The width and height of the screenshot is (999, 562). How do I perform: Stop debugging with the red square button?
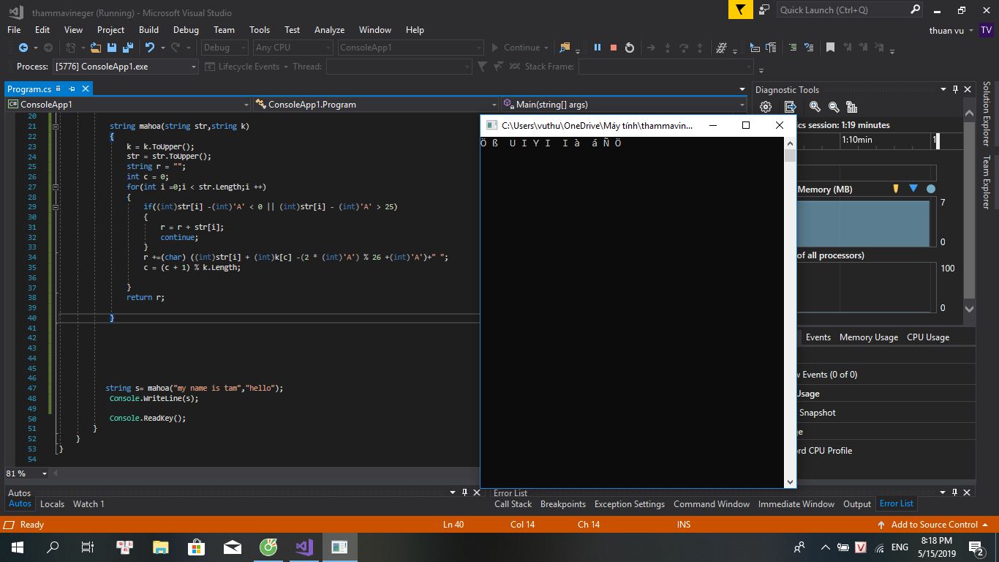click(614, 48)
